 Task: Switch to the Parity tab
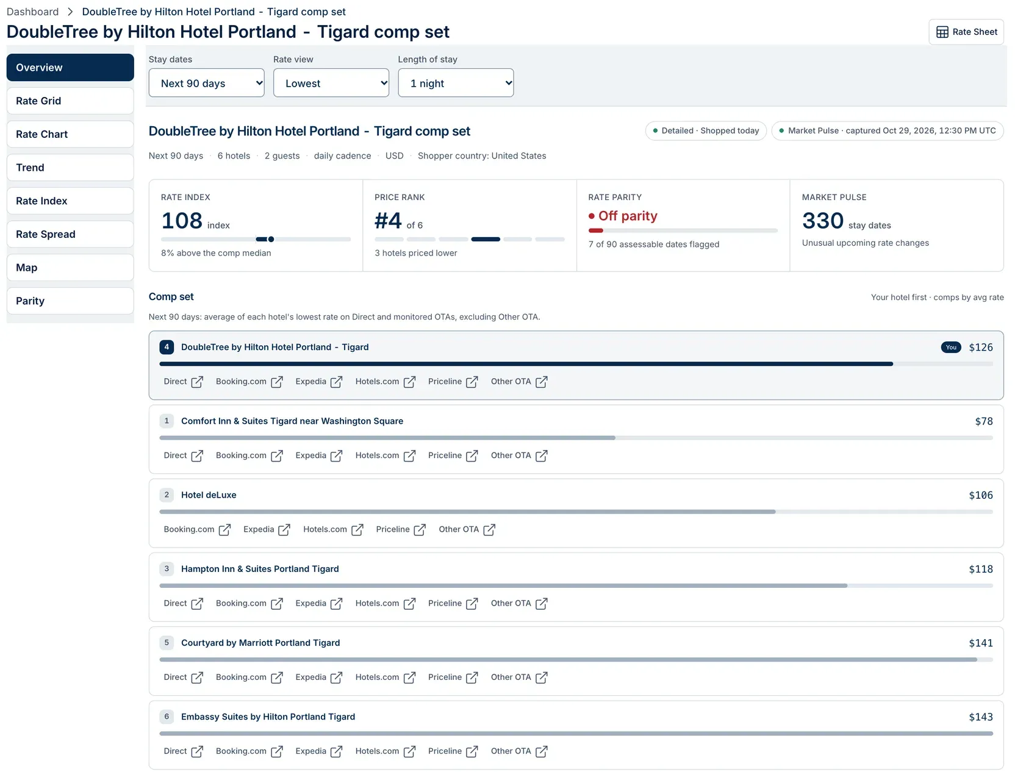pos(70,301)
